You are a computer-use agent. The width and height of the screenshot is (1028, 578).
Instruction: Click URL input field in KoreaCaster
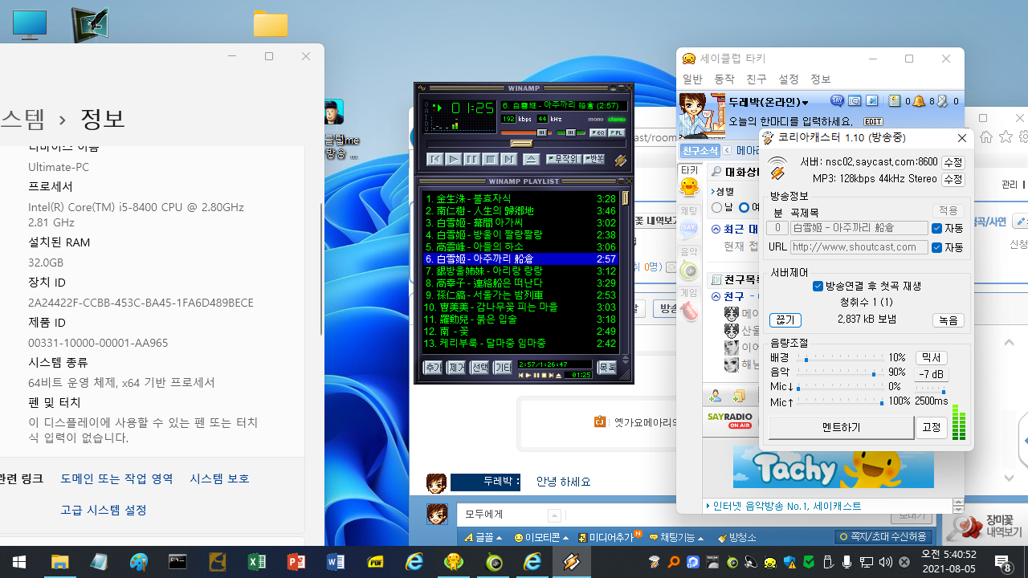click(859, 247)
